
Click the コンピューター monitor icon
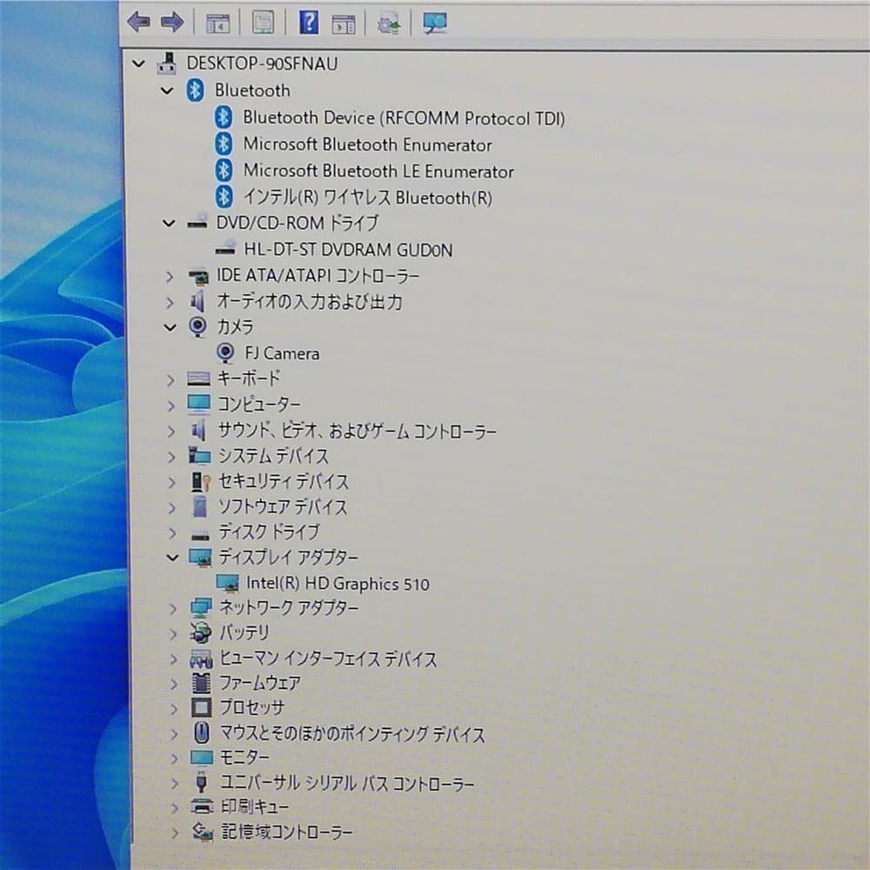[x=198, y=405]
